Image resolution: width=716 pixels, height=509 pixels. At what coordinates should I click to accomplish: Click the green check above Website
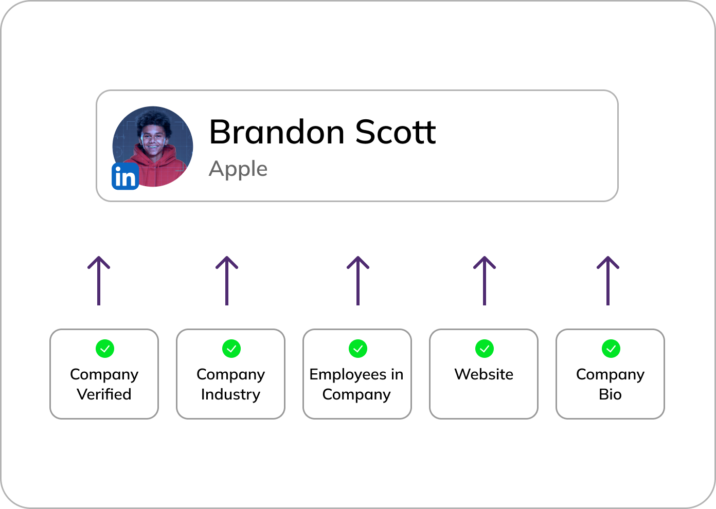[485, 349]
